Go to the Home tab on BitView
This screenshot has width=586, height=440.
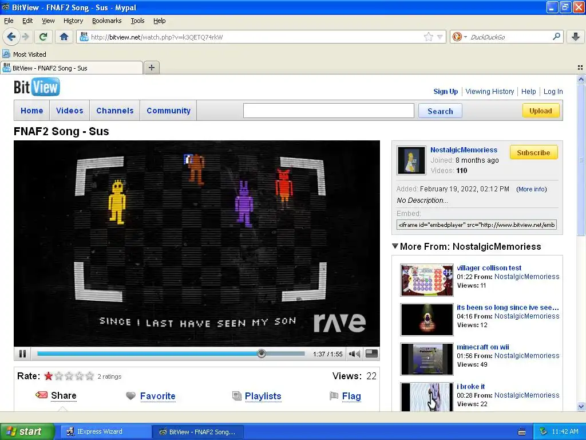tap(32, 111)
